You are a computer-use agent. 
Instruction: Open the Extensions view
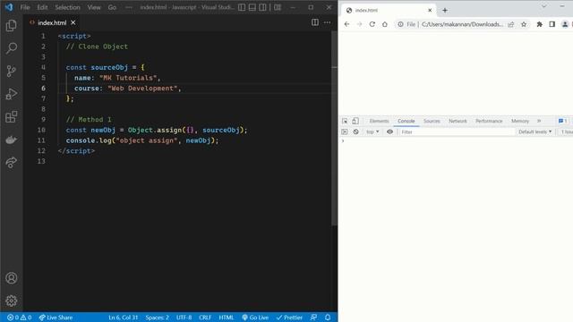[x=12, y=117]
